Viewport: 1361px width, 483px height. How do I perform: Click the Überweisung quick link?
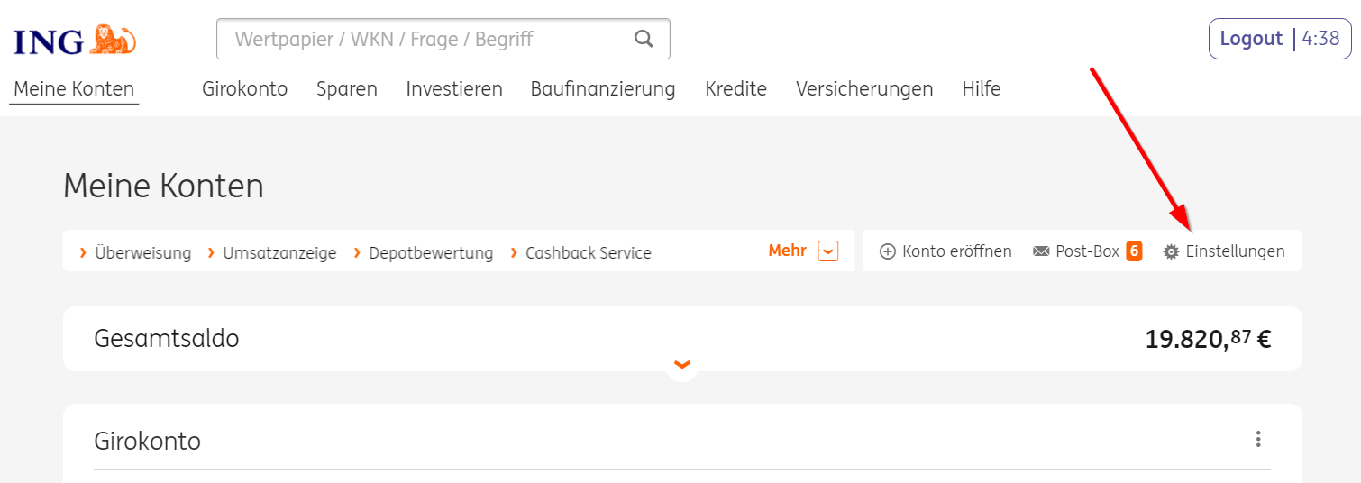coord(142,253)
